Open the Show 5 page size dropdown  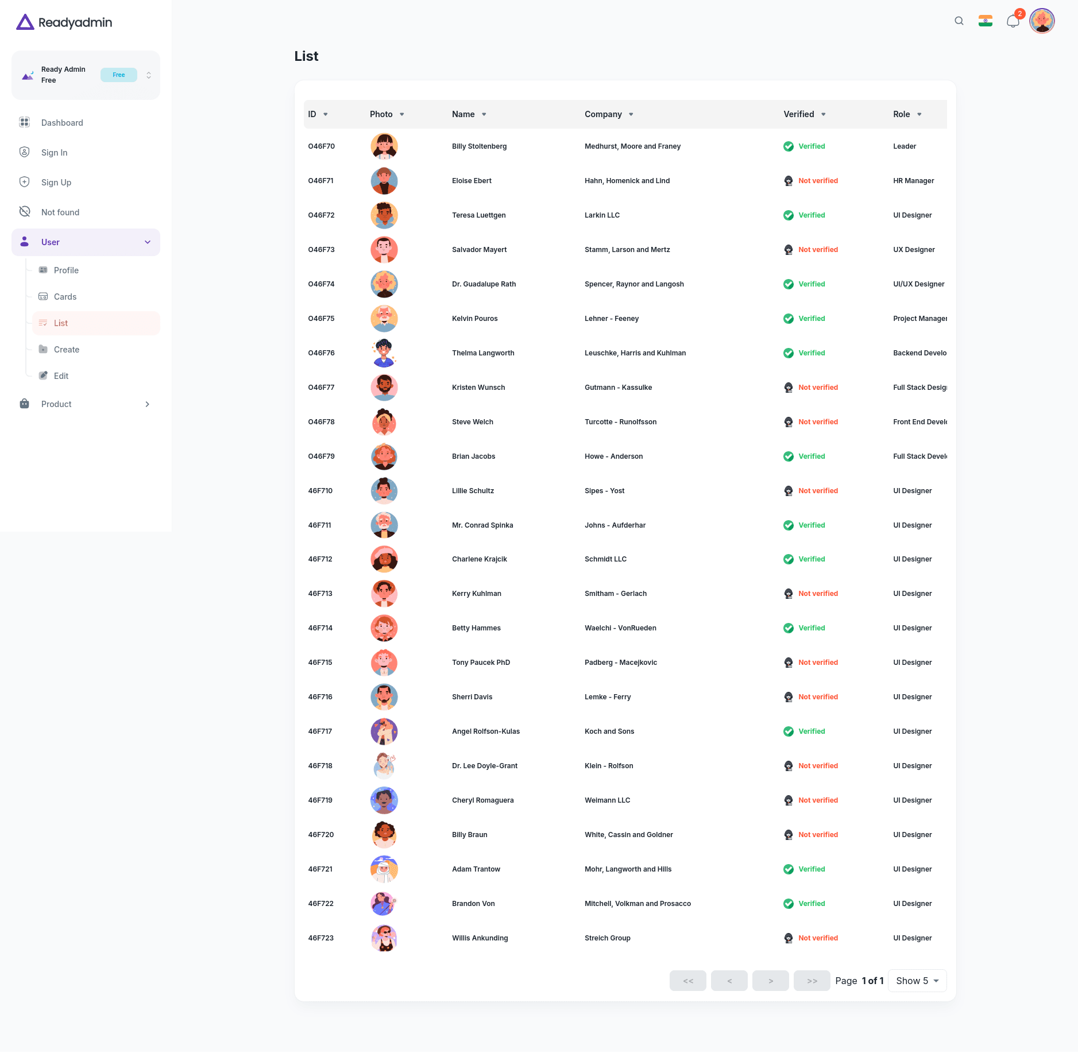pyautogui.click(x=916, y=981)
